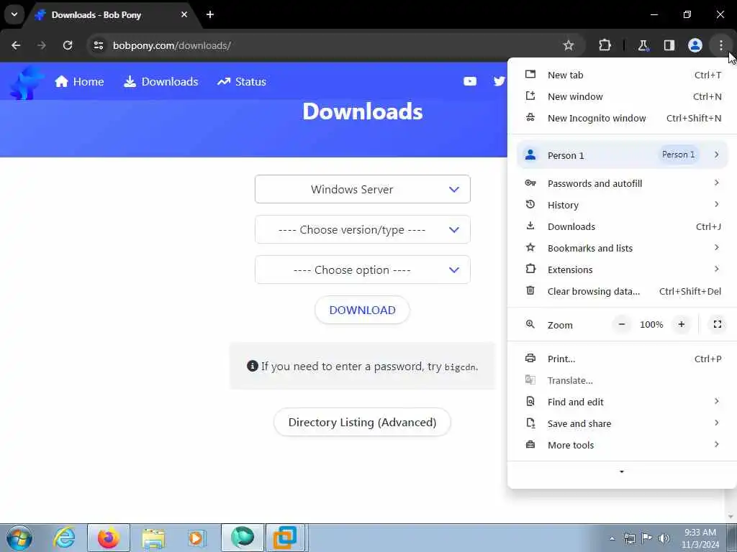Click the back navigation arrow
The width and height of the screenshot is (737, 552).
coord(16,45)
